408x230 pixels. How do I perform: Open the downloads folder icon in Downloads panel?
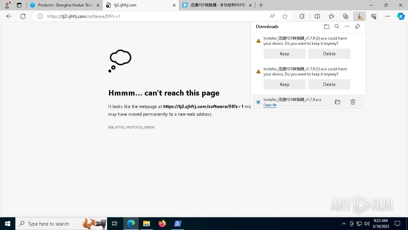click(x=327, y=27)
